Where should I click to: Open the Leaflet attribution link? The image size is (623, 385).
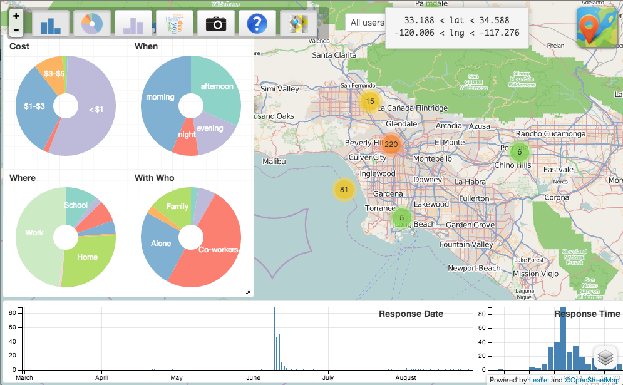[540, 380]
